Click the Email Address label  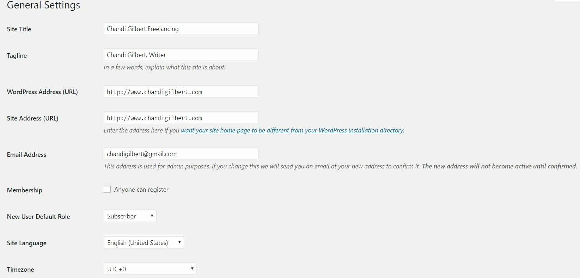[26, 155]
